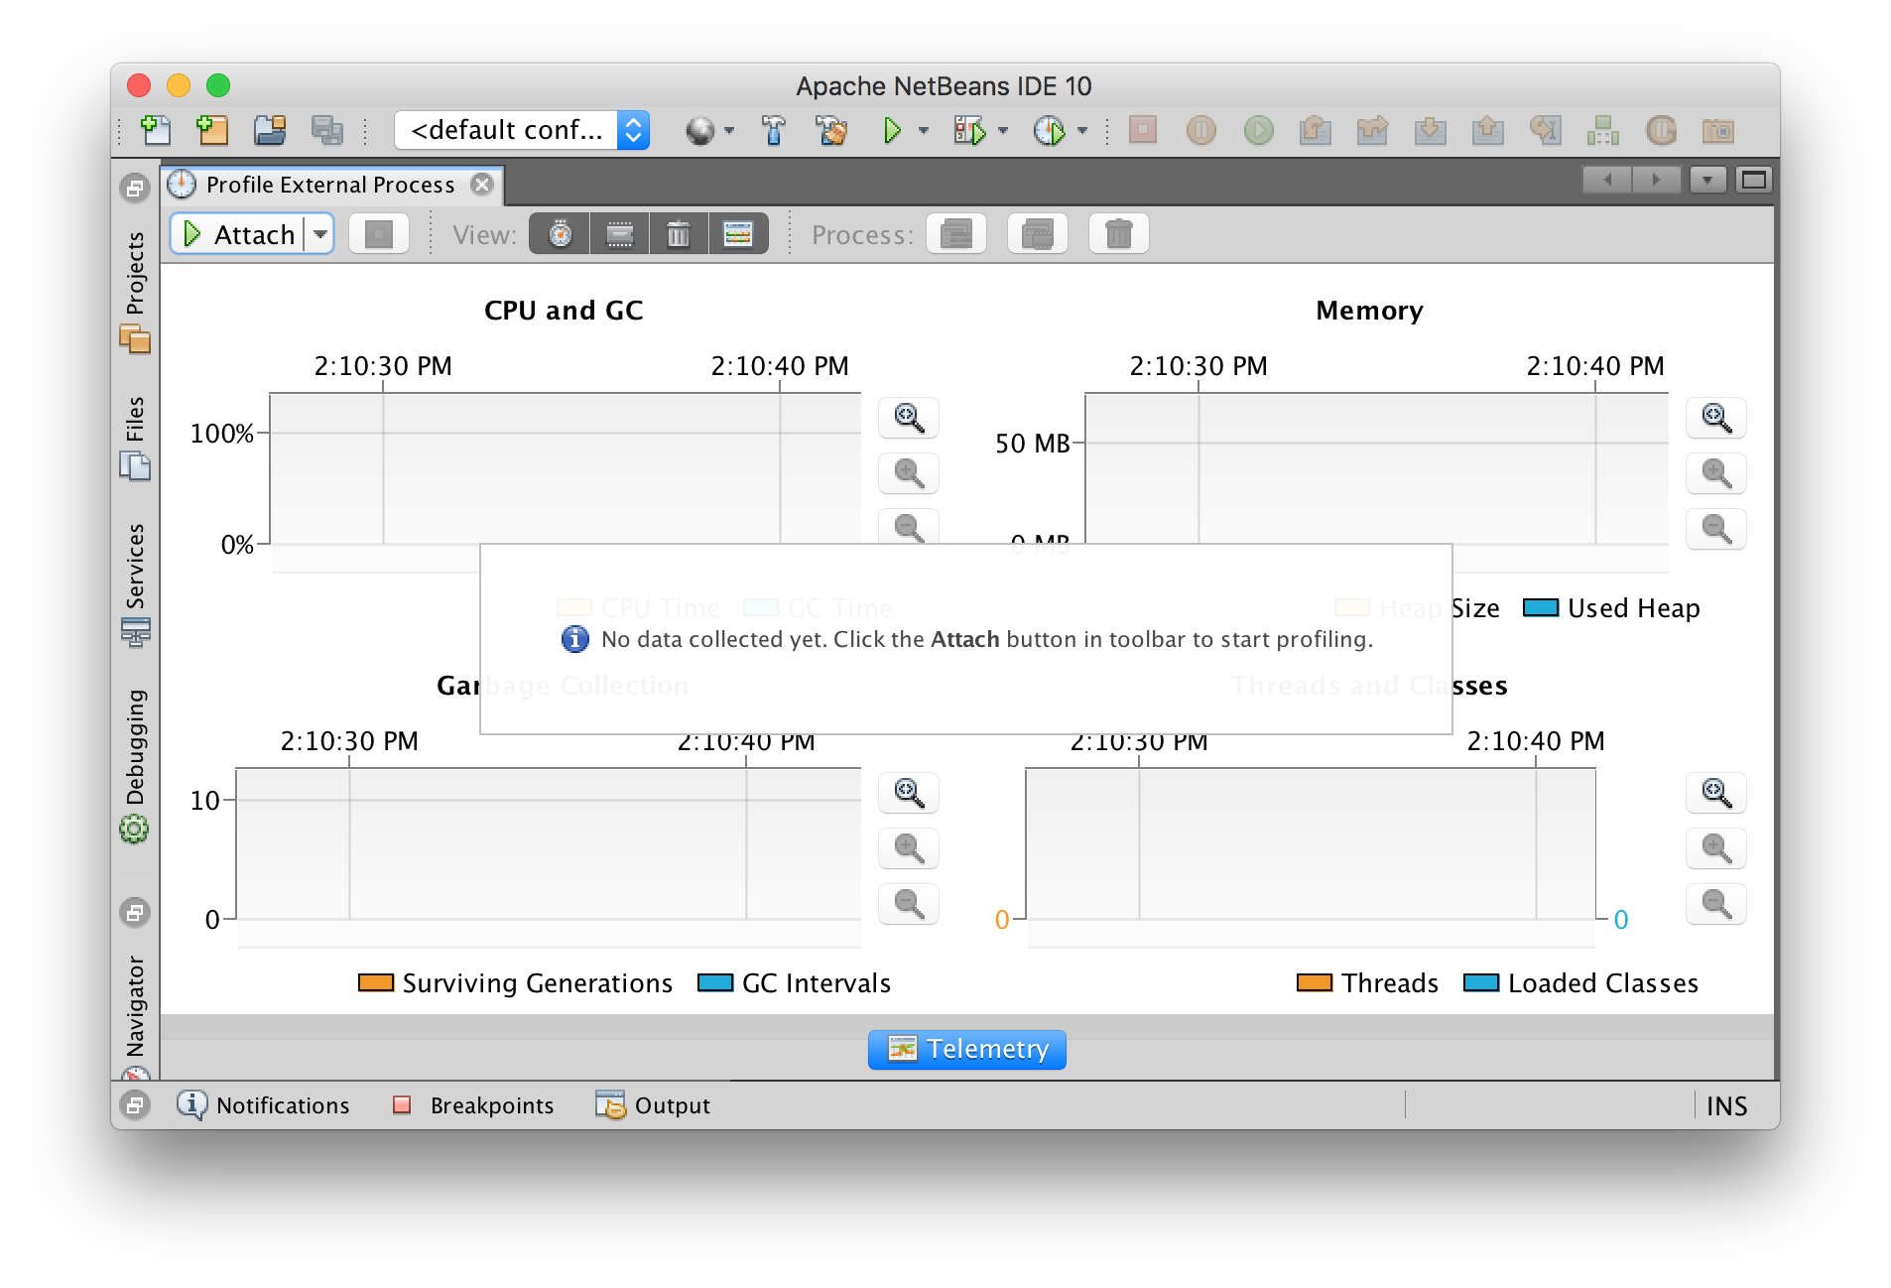Viewport: 1891px width, 1288px height.
Task: Click the Surviving Generations legend swatch
Action: pos(376,982)
